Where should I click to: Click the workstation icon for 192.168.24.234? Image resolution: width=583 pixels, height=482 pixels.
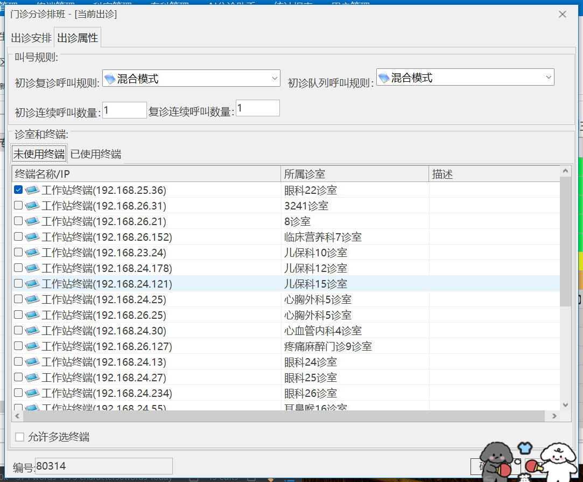pos(32,393)
